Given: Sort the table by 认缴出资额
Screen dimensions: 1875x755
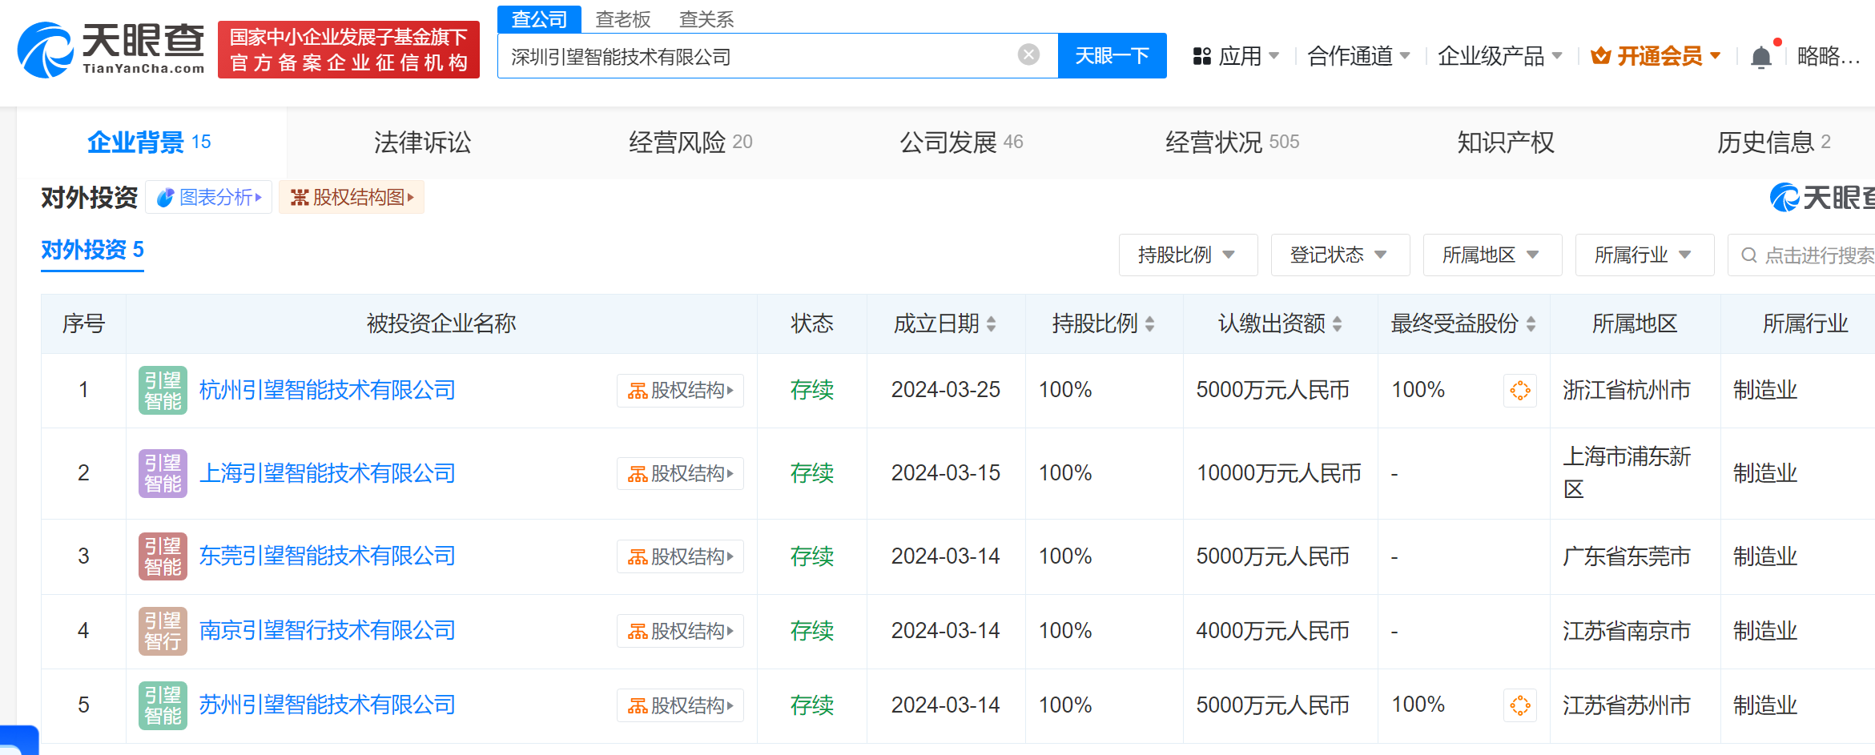Looking at the screenshot, I should [1279, 323].
